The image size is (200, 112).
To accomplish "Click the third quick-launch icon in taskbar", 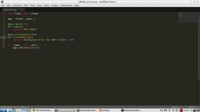I will click(x=18, y=110).
